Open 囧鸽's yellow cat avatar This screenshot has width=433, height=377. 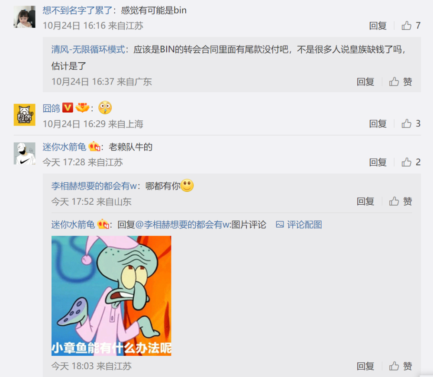25,115
